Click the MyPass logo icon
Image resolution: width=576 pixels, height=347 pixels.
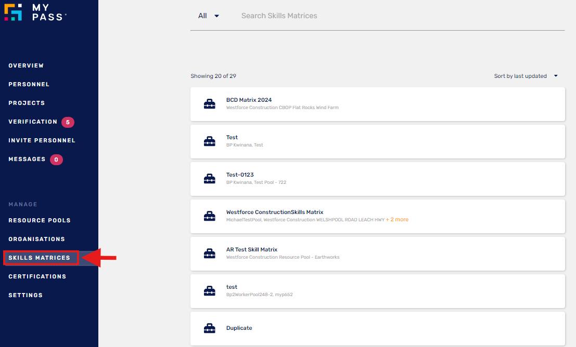(x=13, y=12)
